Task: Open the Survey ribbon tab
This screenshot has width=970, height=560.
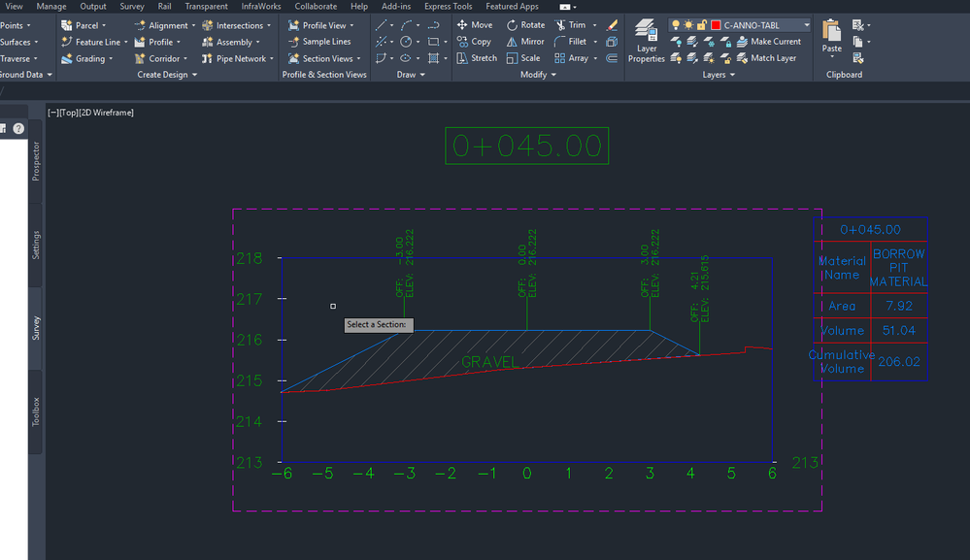Action: point(132,6)
